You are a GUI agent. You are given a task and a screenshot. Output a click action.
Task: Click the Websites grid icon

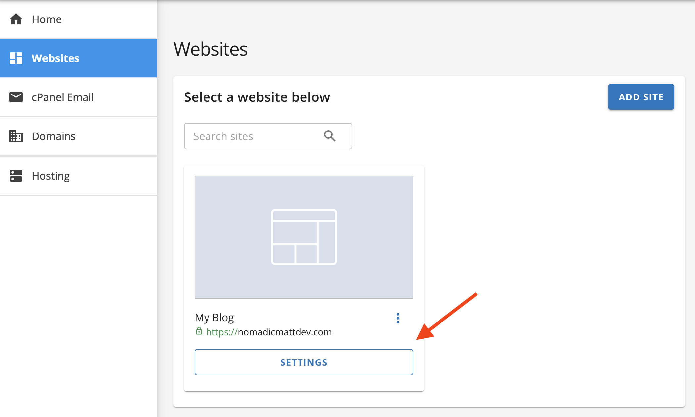(x=16, y=58)
